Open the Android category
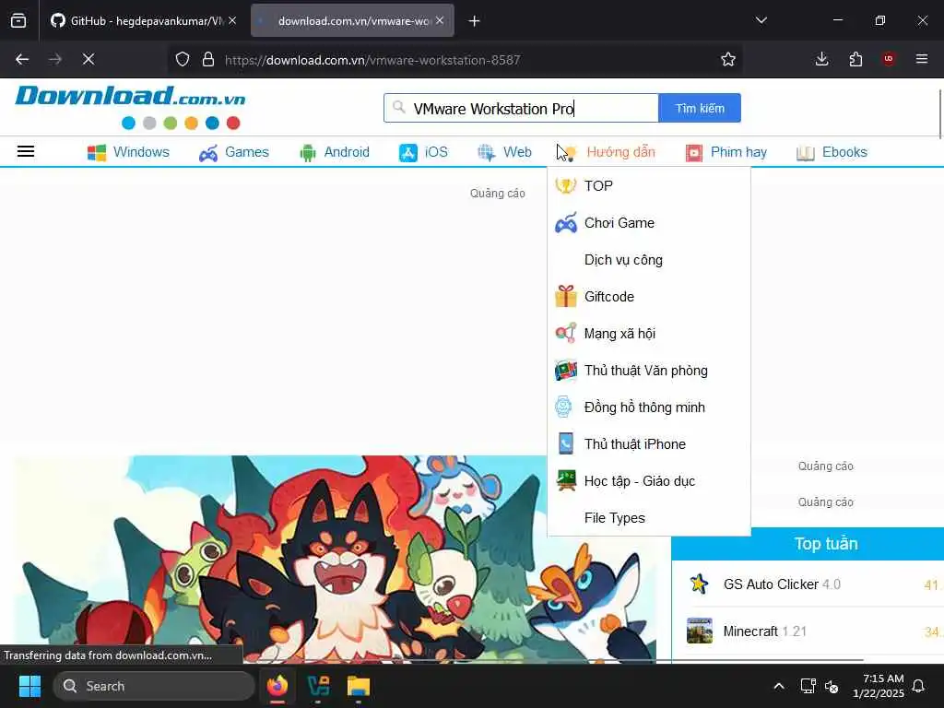Image resolution: width=944 pixels, height=708 pixels. point(335,152)
